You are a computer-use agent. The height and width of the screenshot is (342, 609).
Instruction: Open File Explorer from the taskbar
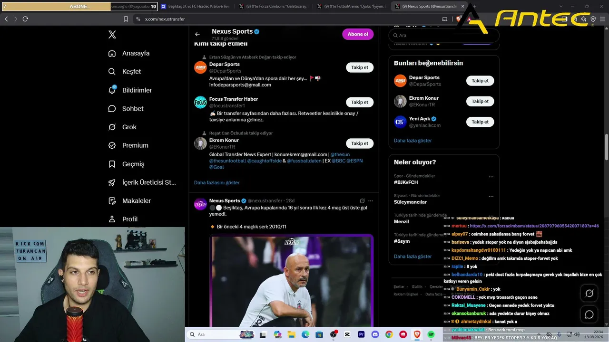292,334
